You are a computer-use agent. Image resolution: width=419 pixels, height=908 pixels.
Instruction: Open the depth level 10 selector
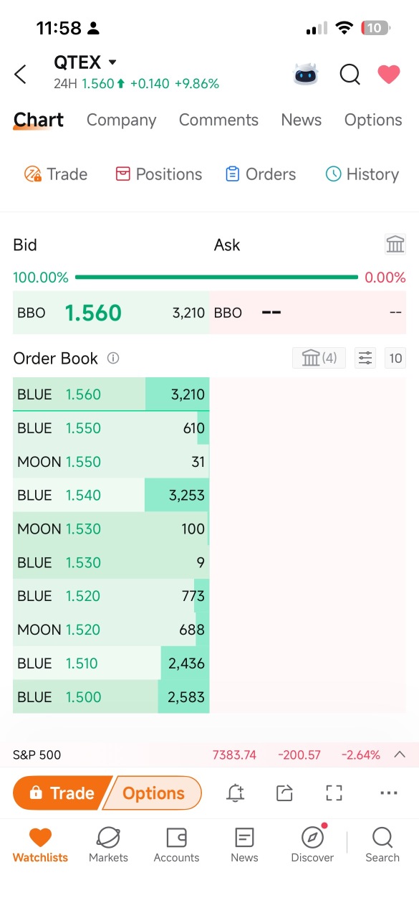(395, 358)
